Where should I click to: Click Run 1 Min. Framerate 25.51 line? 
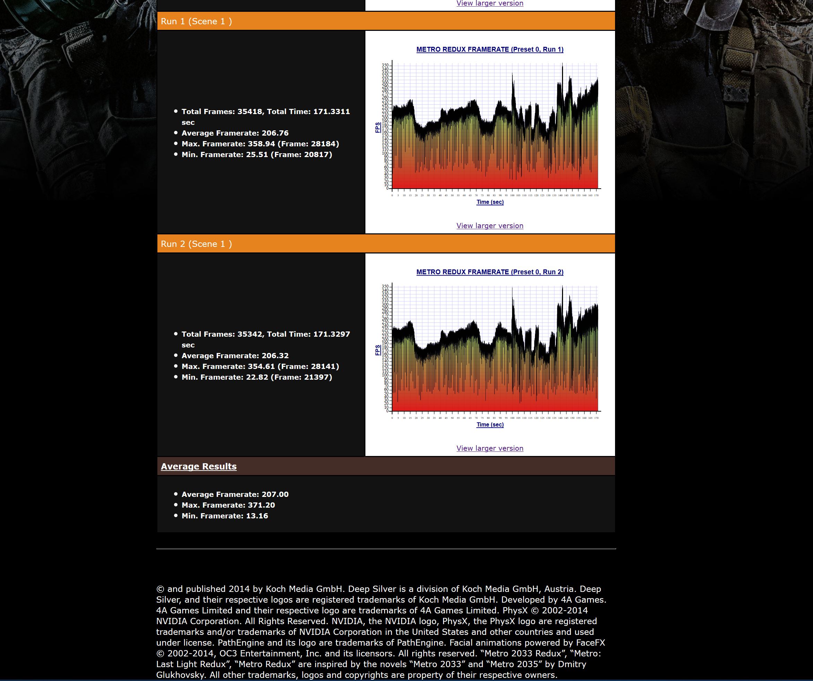257,155
